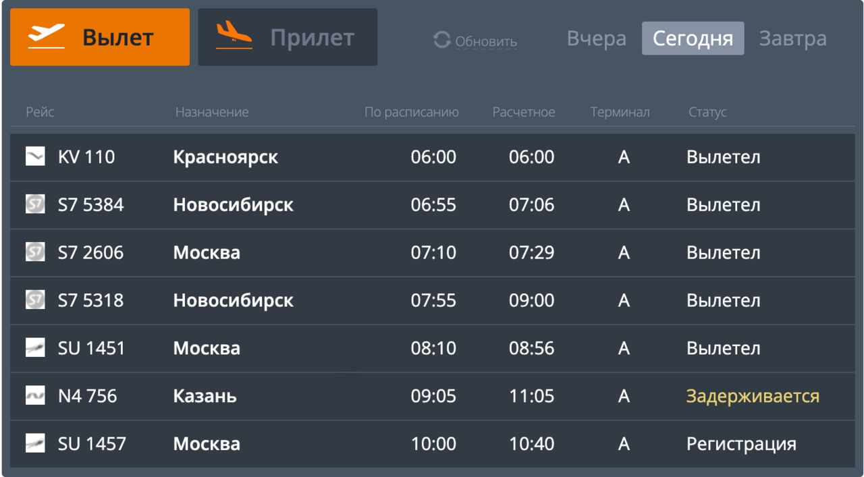The height and width of the screenshot is (477, 864).
Task: Click the Aeroflot logo beside SU 1457
Action: [x=35, y=444]
